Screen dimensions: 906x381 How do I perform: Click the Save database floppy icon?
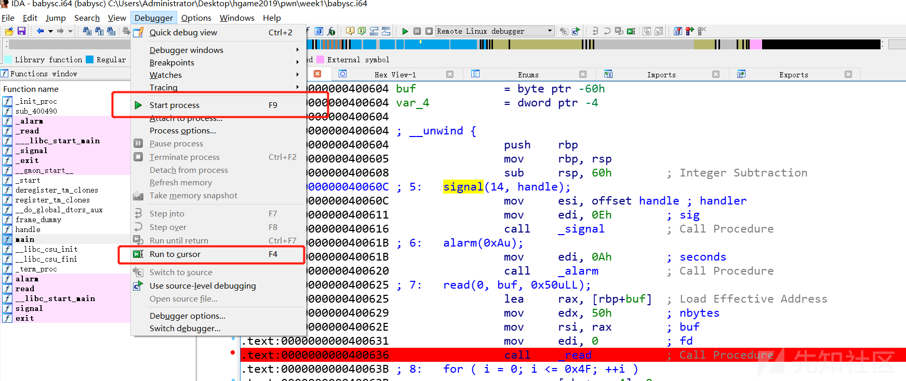click(x=21, y=31)
